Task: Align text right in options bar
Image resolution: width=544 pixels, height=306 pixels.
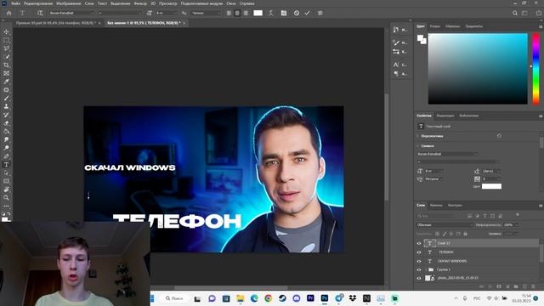Action: pyautogui.click(x=246, y=13)
